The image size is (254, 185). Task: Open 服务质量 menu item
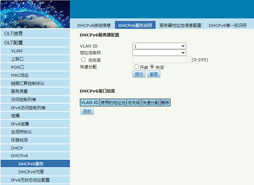35,91
